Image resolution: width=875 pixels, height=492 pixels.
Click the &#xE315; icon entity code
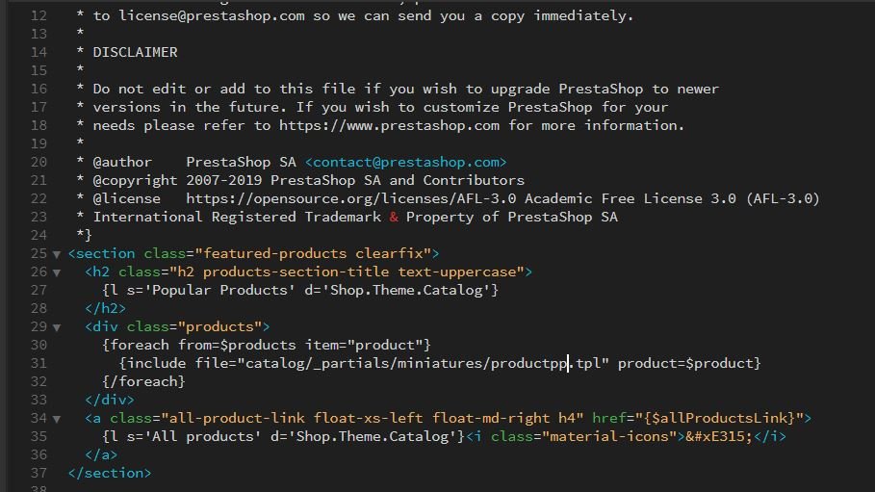click(x=719, y=436)
